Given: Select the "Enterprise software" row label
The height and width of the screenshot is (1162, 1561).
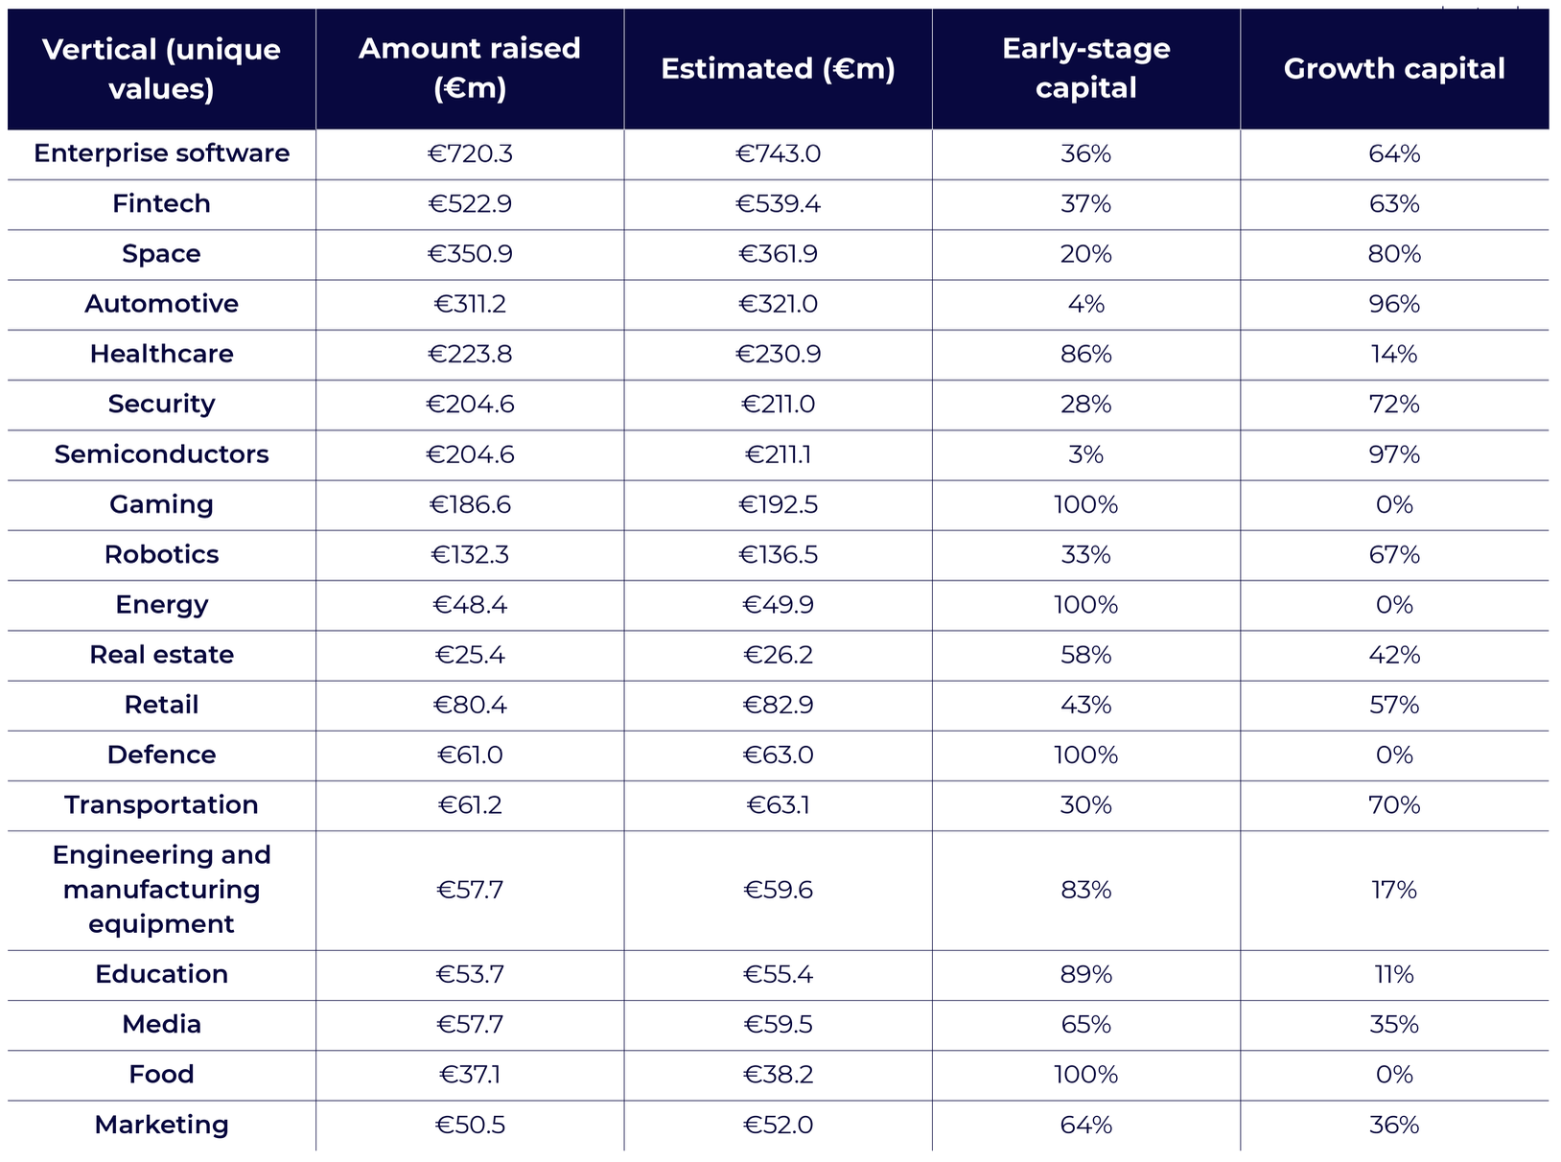Looking at the screenshot, I should pyautogui.click(x=161, y=153).
